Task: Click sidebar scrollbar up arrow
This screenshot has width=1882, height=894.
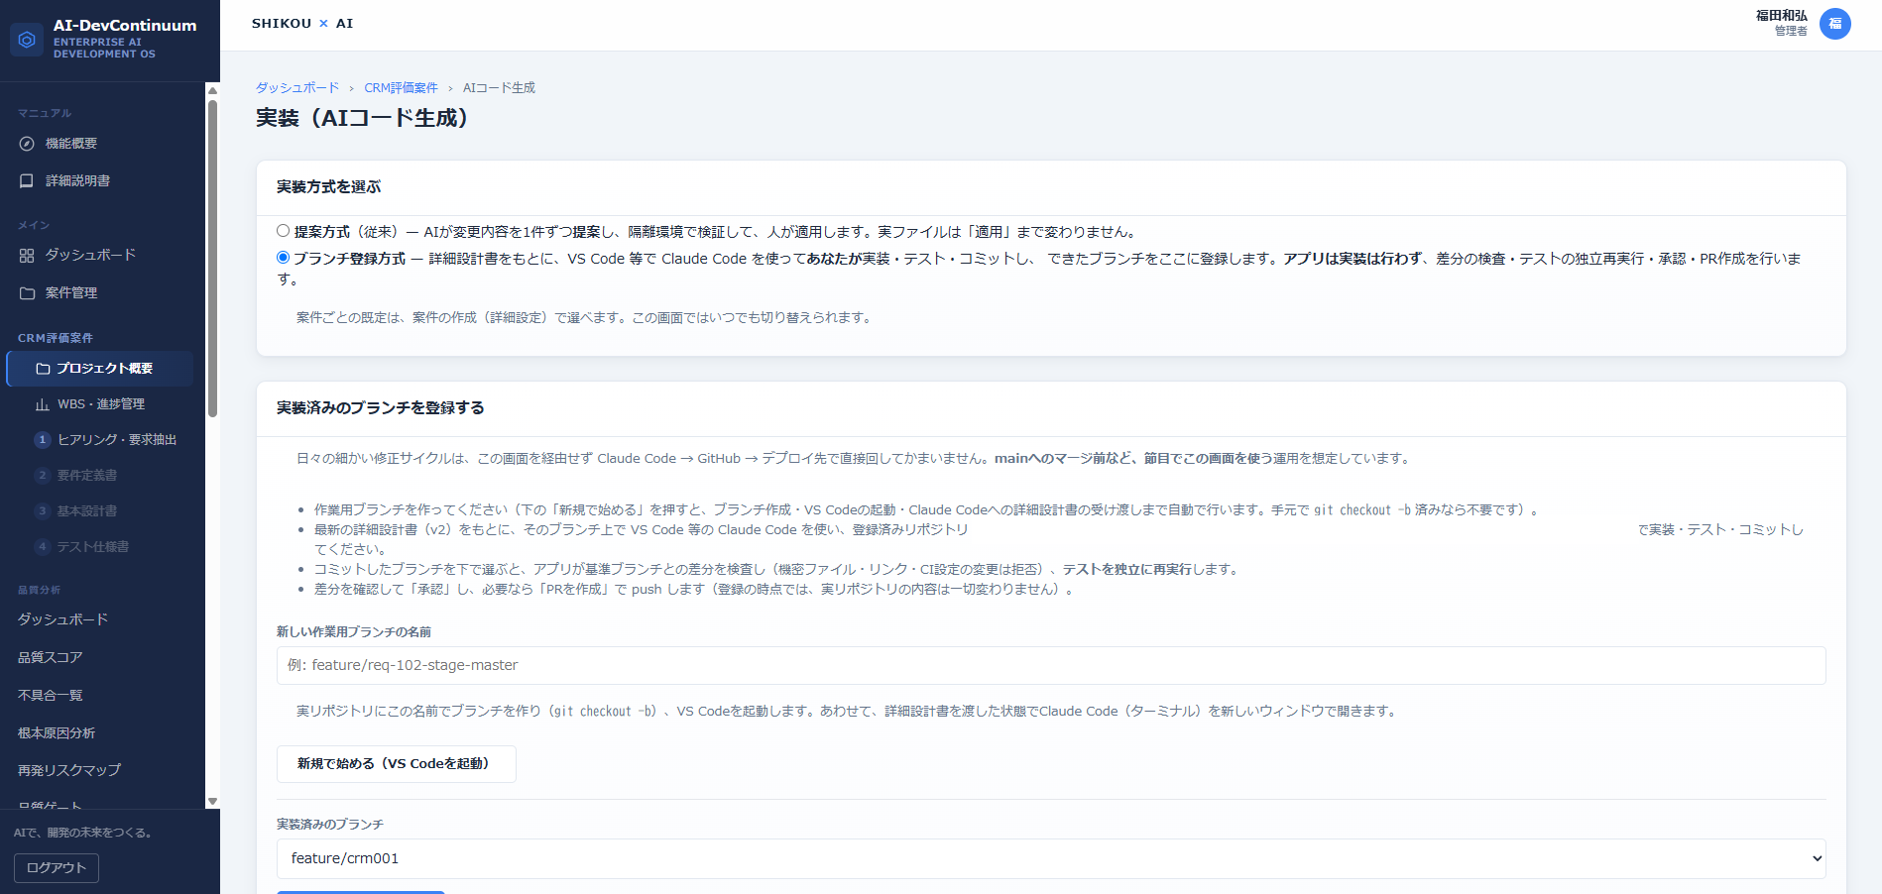Action: 212,90
